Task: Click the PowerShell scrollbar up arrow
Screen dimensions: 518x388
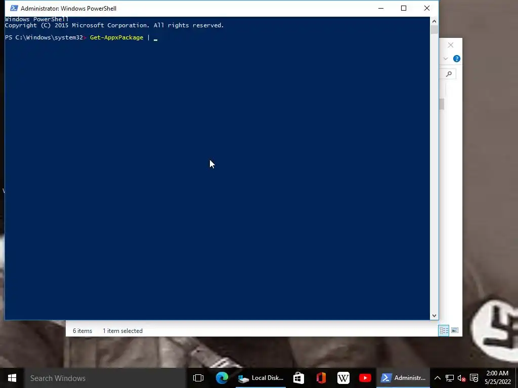Action: pos(434,21)
